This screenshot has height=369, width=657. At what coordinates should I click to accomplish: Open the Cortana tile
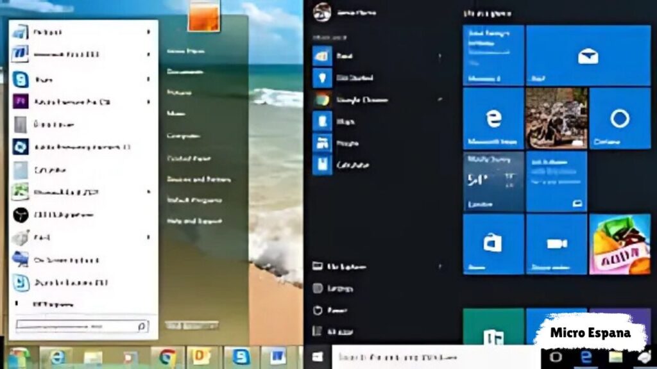click(620, 119)
